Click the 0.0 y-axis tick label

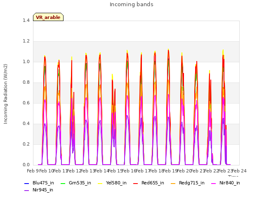26,165
